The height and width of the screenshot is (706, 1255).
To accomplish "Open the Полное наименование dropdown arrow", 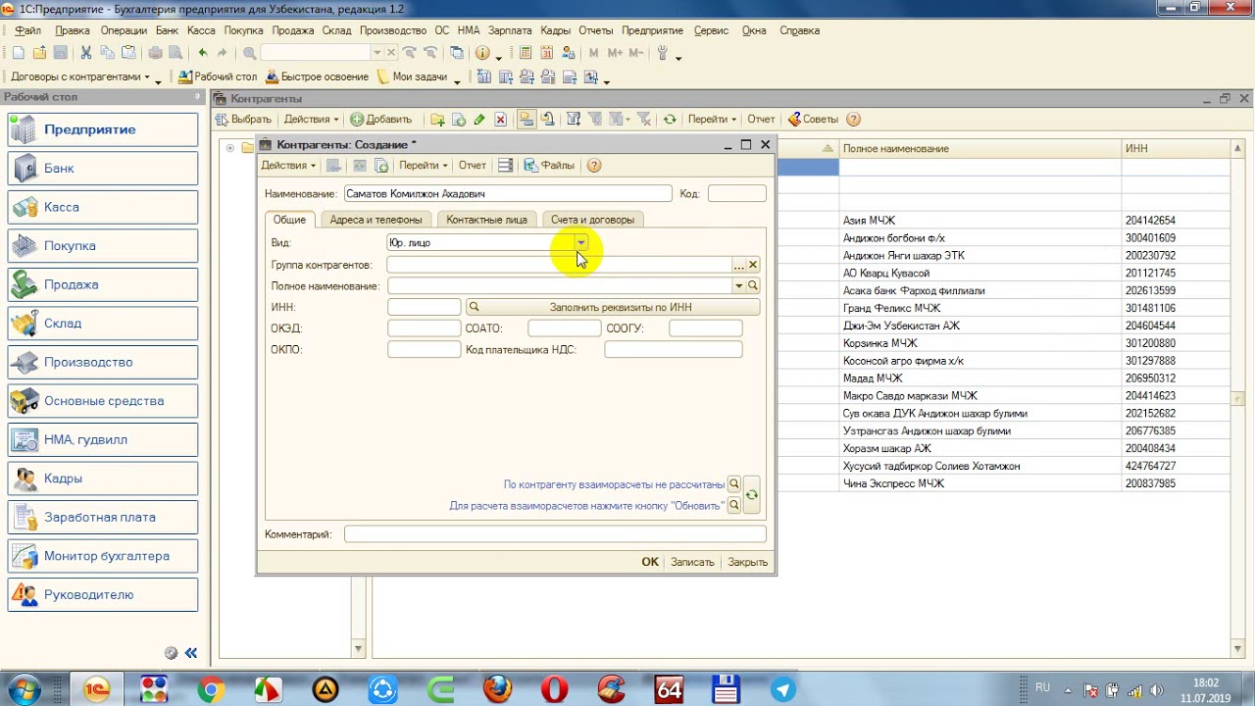I will [739, 286].
